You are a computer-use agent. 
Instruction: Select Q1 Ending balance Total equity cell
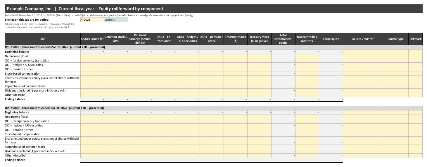click(331, 99)
